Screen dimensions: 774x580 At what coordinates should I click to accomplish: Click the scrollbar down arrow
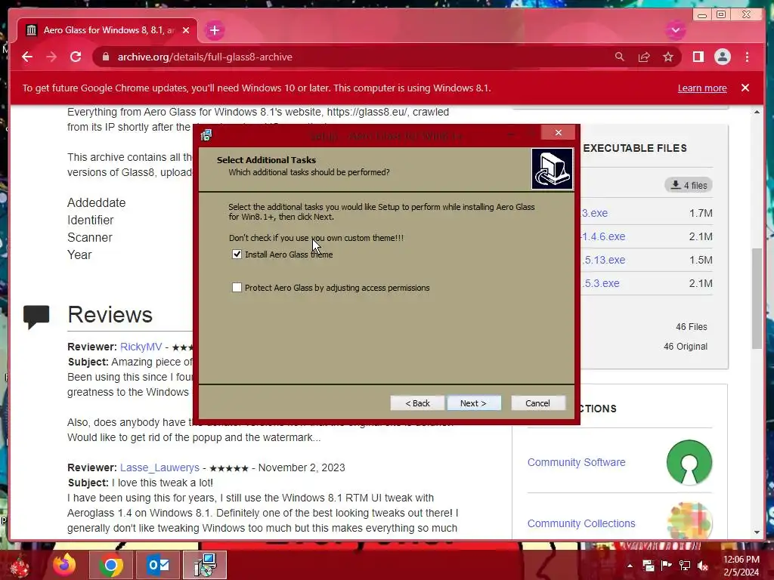coord(757,532)
